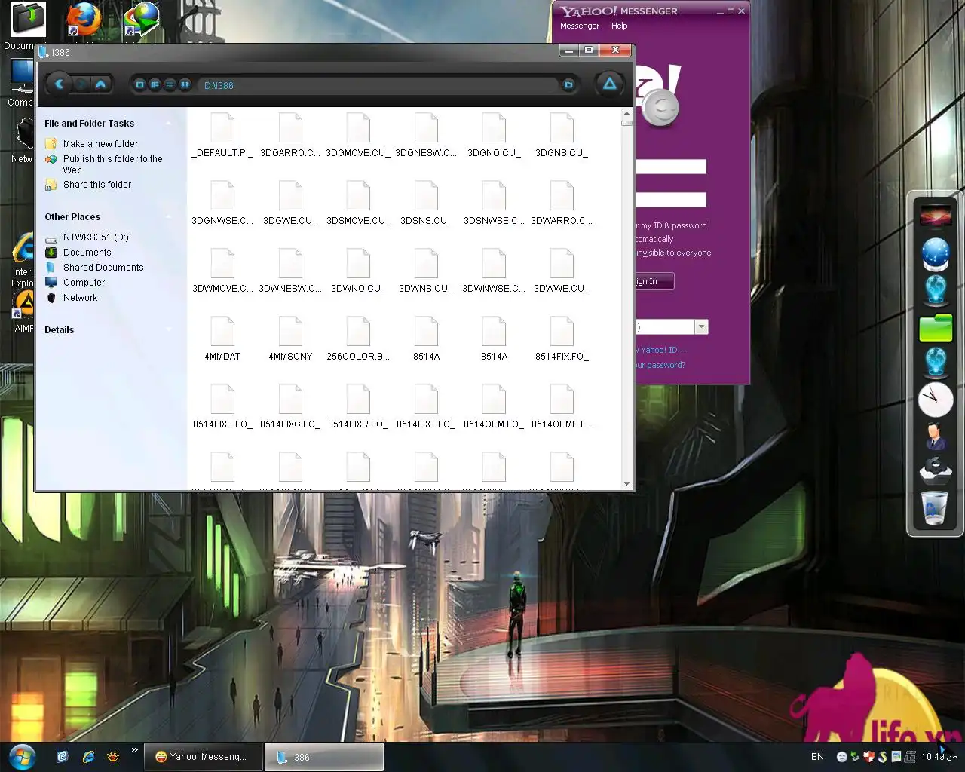
Task: Click the lower Yahoo password input field
Action: point(671,199)
